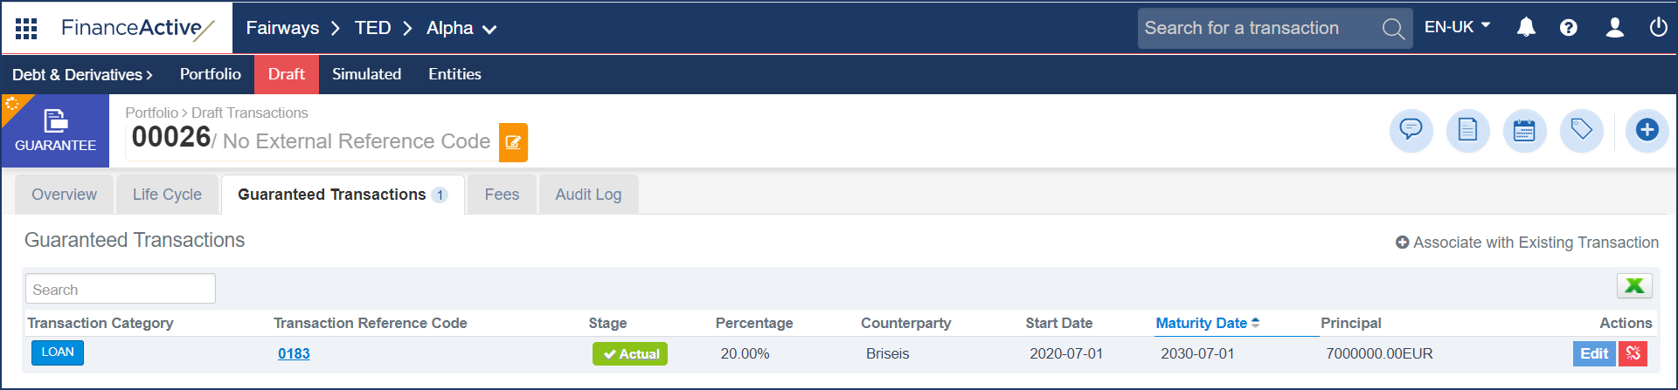Click the notifications bell icon

(1526, 28)
